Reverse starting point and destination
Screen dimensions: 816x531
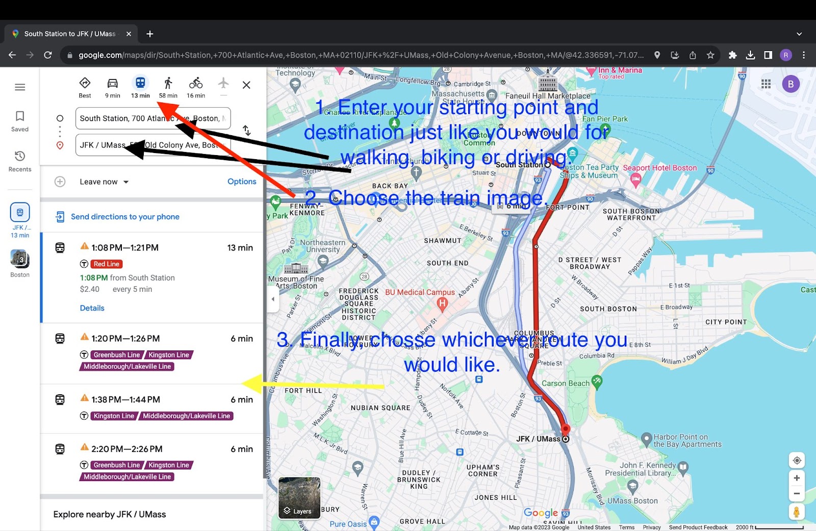pos(247,131)
